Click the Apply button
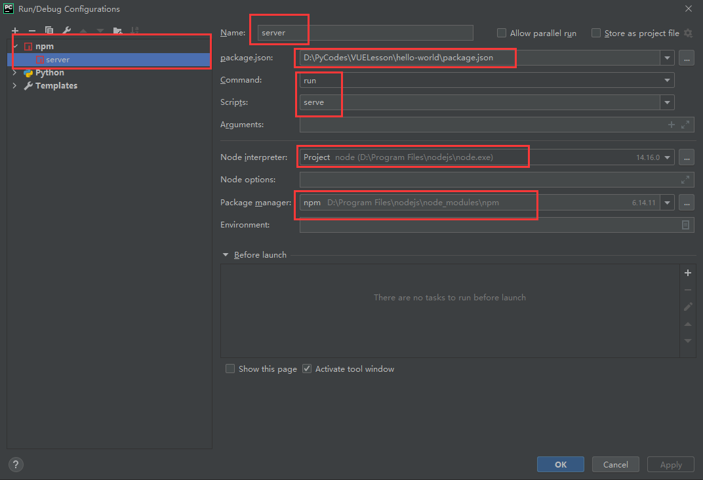This screenshot has width=703, height=480. tap(671, 464)
